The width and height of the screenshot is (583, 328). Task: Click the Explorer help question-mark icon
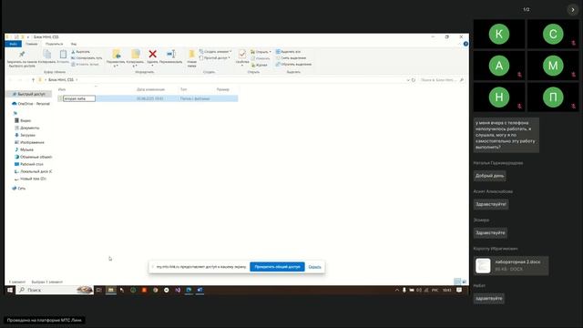coord(465,44)
